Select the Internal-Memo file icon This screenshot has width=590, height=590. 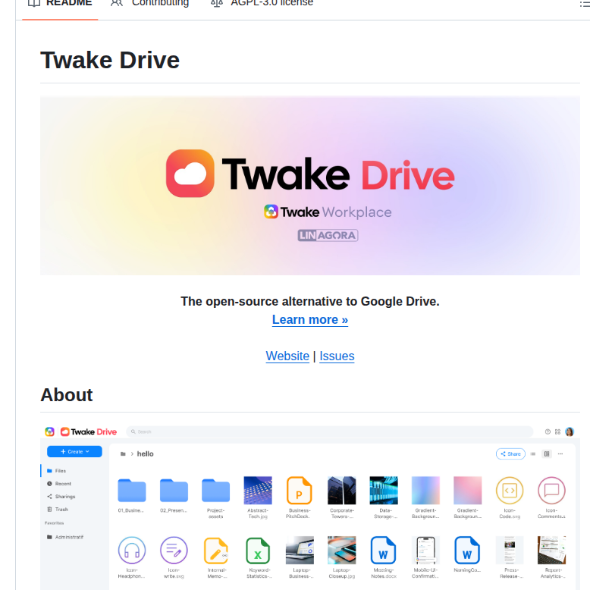[x=216, y=550]
